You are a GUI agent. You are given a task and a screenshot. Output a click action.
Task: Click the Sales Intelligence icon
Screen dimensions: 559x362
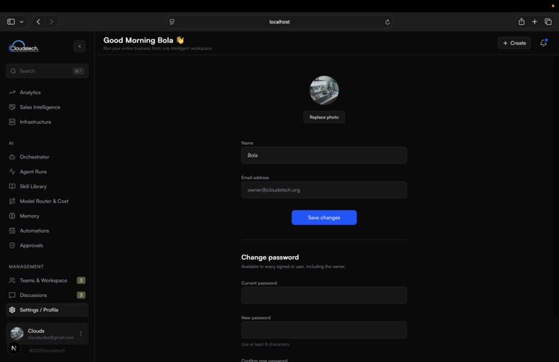[12, 107]
